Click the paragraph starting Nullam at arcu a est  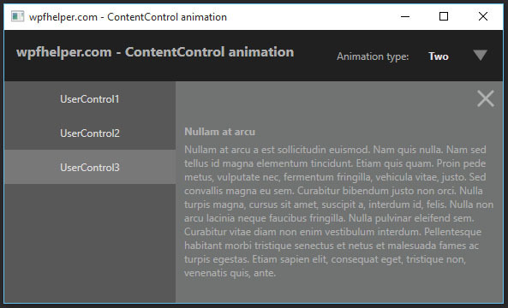(x=338, y=211)
